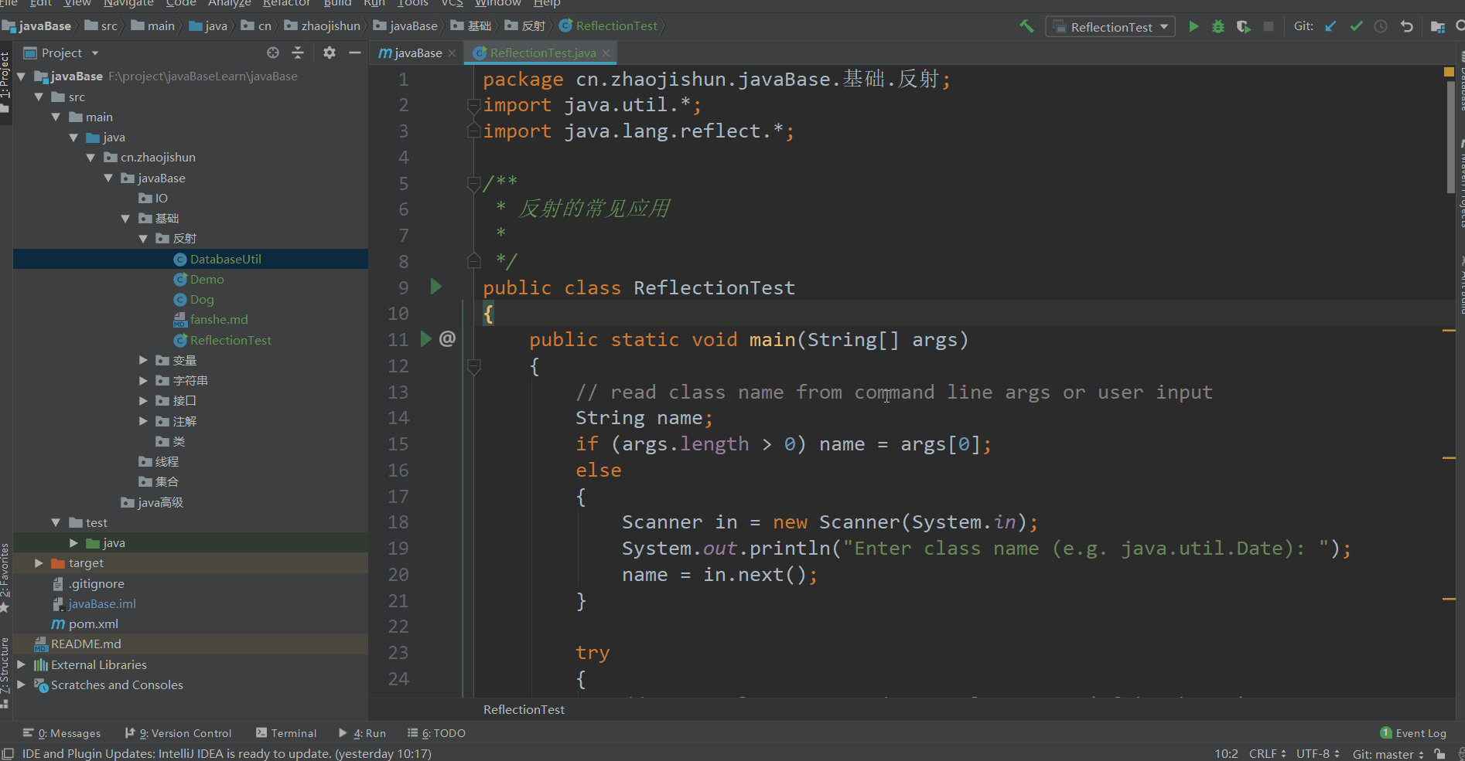This screenshot has height=761, width=1465.
Task: Click the run gutter arrow beside class ReflectionTest
Action: point(435,287)
